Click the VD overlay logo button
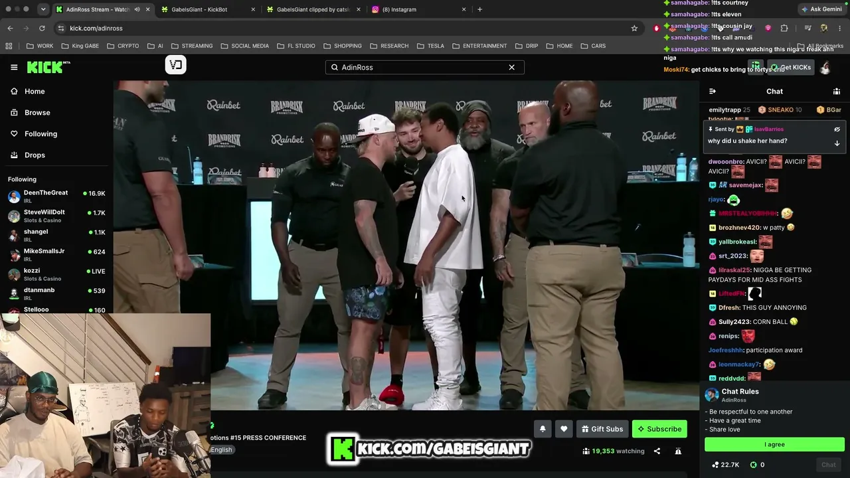This screenshot has height=478, width=850. coord(176,64)
